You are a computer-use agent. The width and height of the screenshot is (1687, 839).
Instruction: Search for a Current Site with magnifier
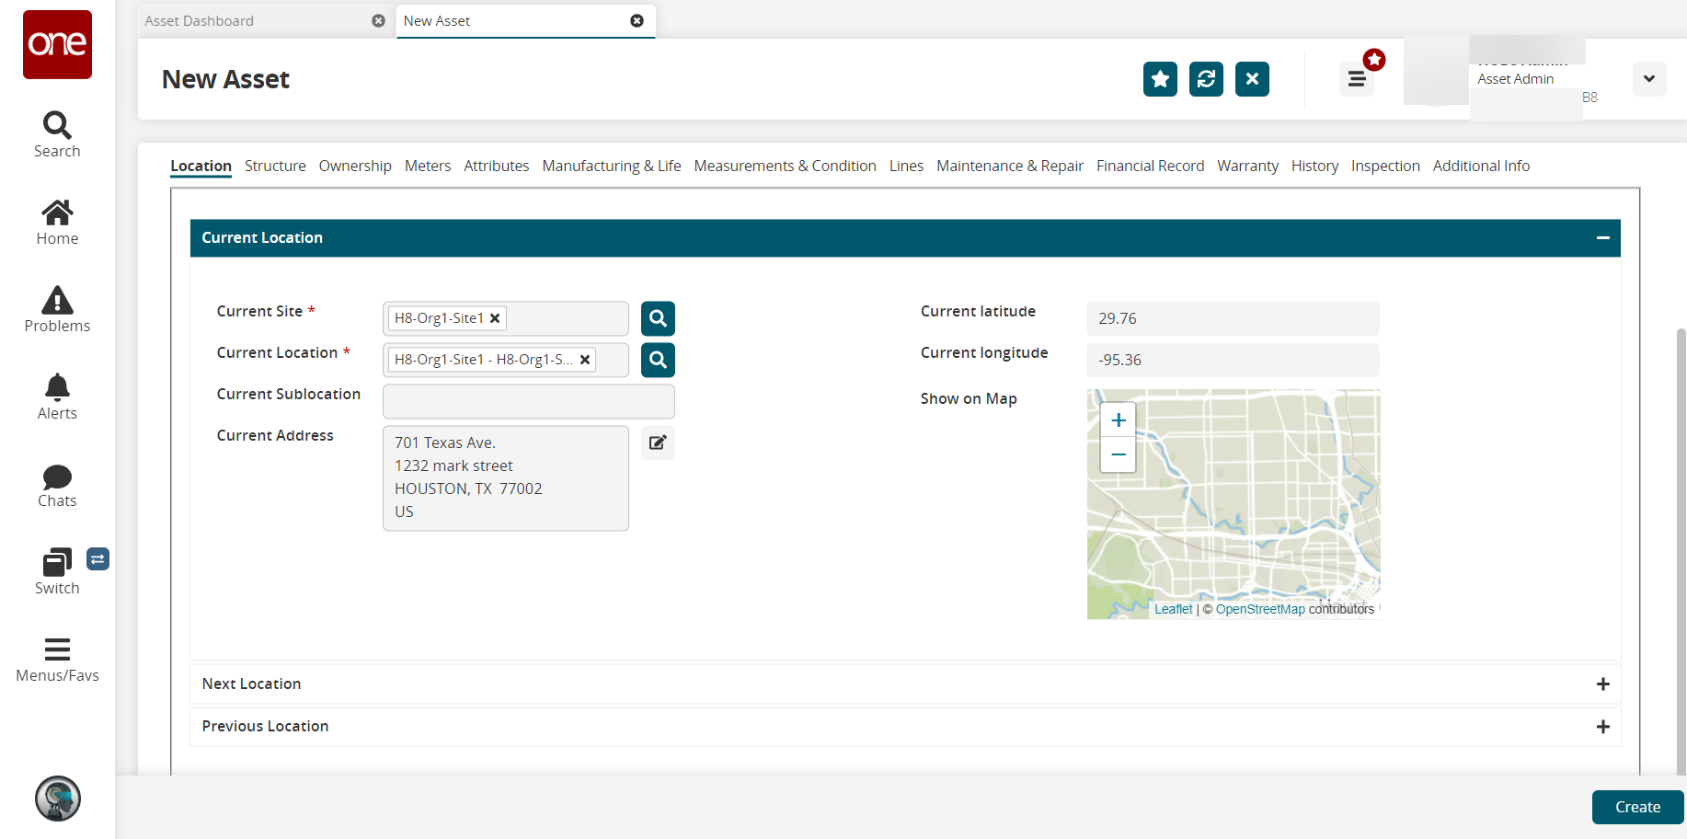pos(658,318)
